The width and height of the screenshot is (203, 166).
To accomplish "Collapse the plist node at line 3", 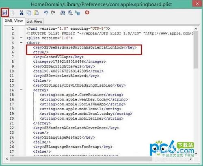I will tap(21, 38).
